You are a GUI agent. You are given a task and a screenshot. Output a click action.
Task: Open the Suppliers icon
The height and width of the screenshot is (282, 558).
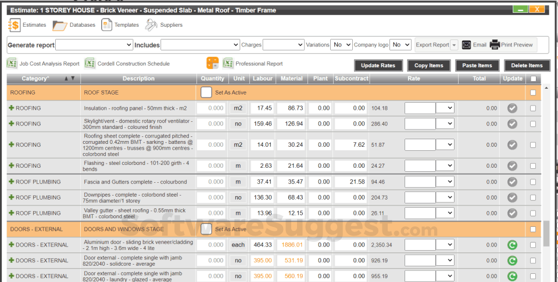151,25
